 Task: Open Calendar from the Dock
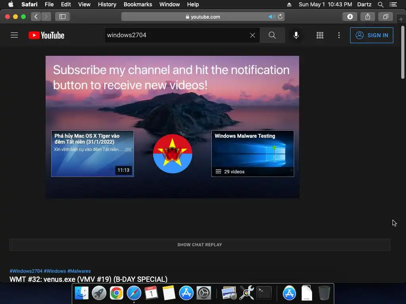click(x=151, y=293)
